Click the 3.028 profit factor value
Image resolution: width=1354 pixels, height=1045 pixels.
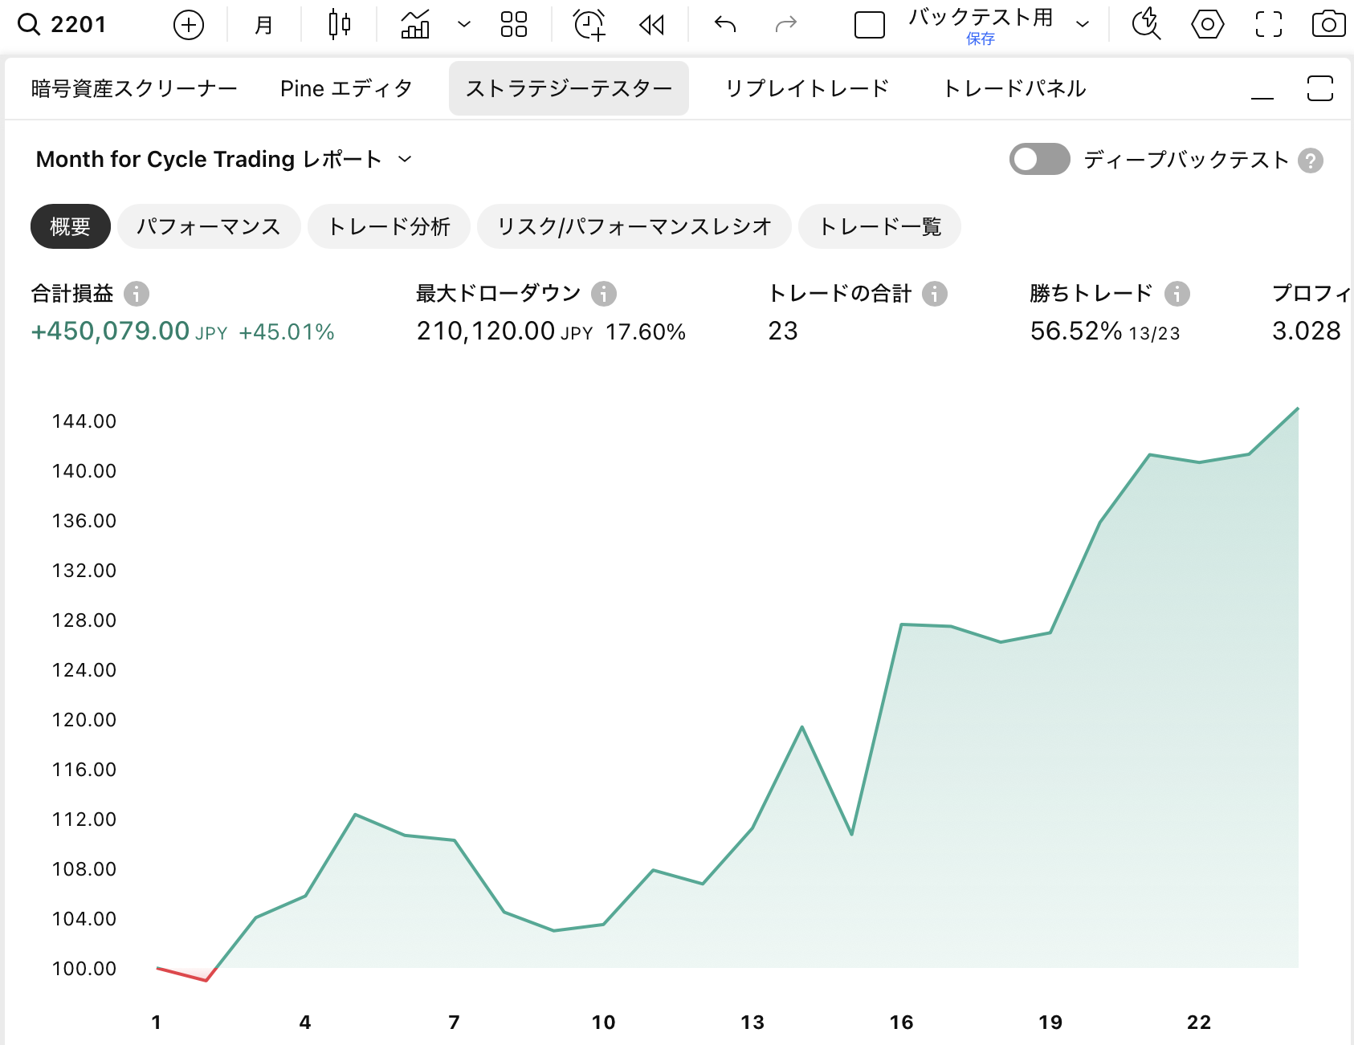point(1307,331)
